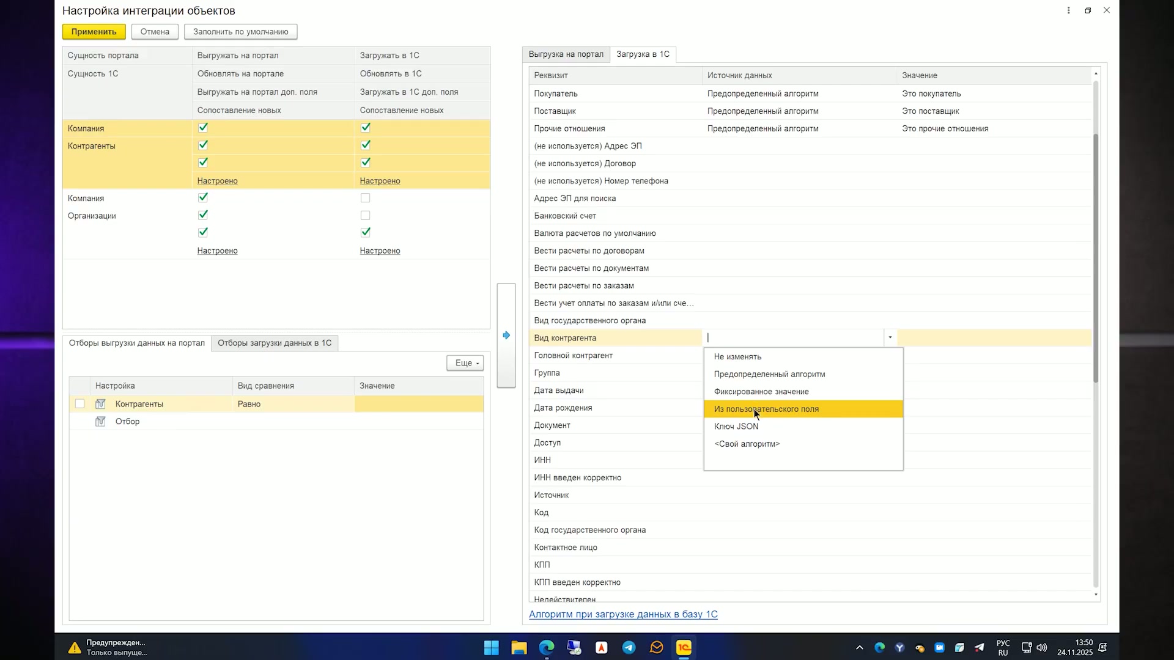Open the 1C application in the taskbar

tap(684, 648)
